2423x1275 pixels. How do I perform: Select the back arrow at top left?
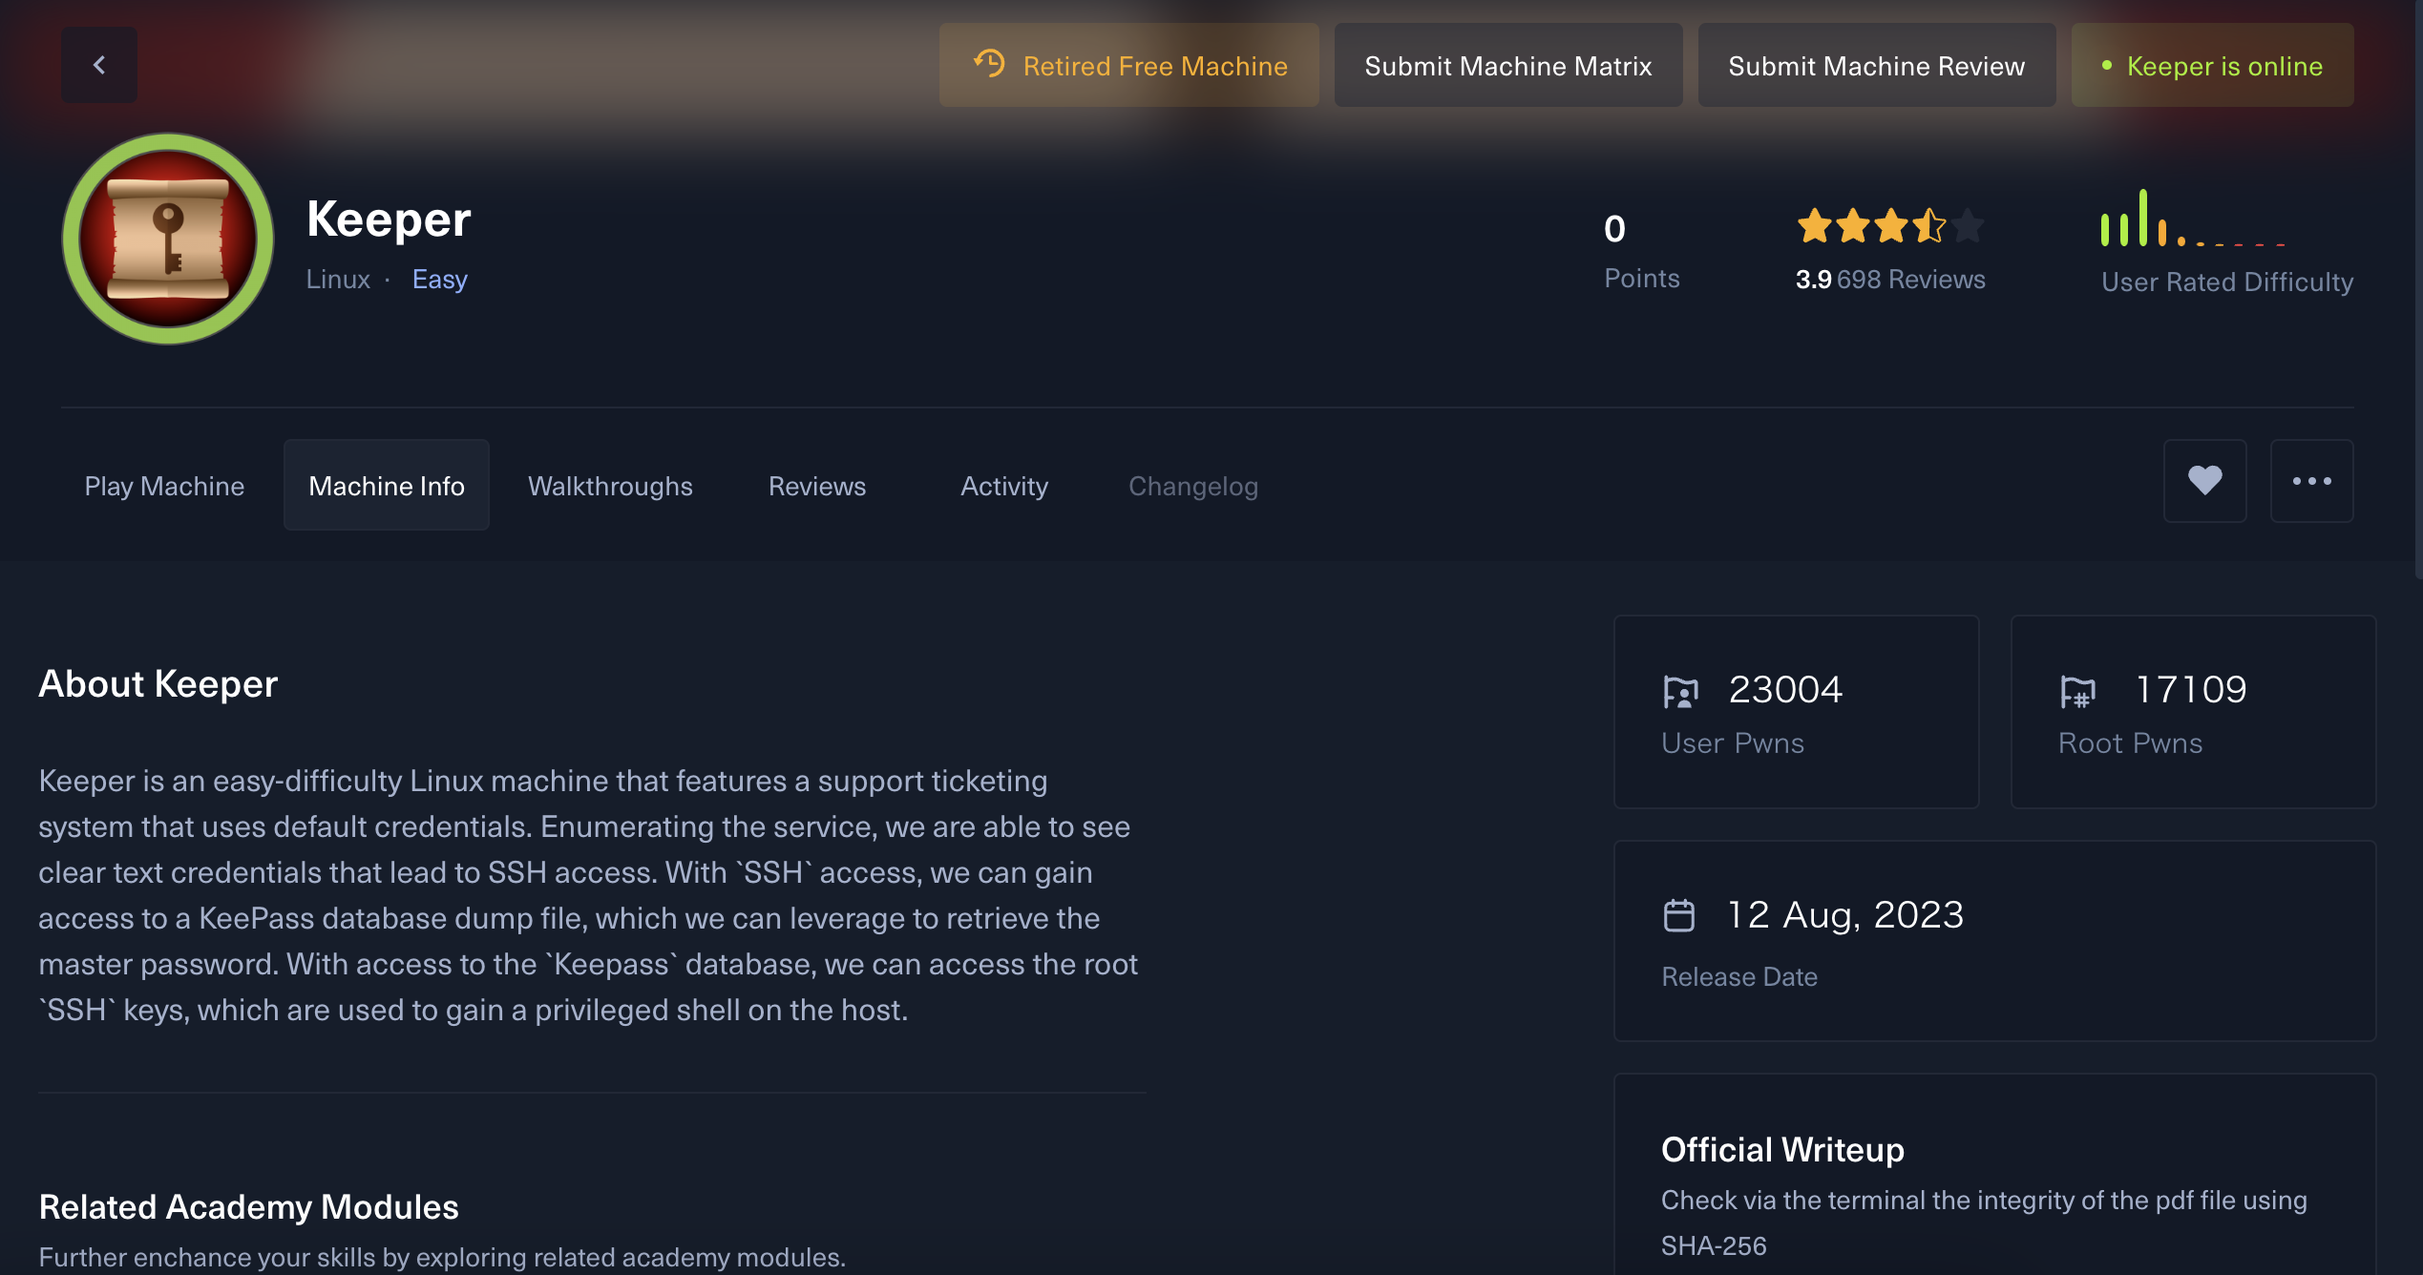point(98,64)
